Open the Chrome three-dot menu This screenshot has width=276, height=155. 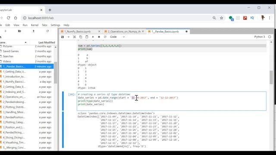270,18
